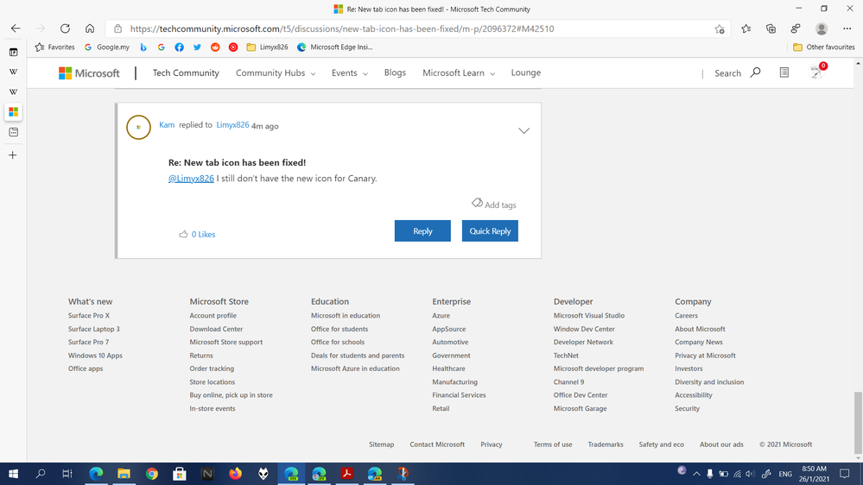Open File Explorer from taskbar
The width and height of the screenshot is (863, 485).
tap(124, 474)
